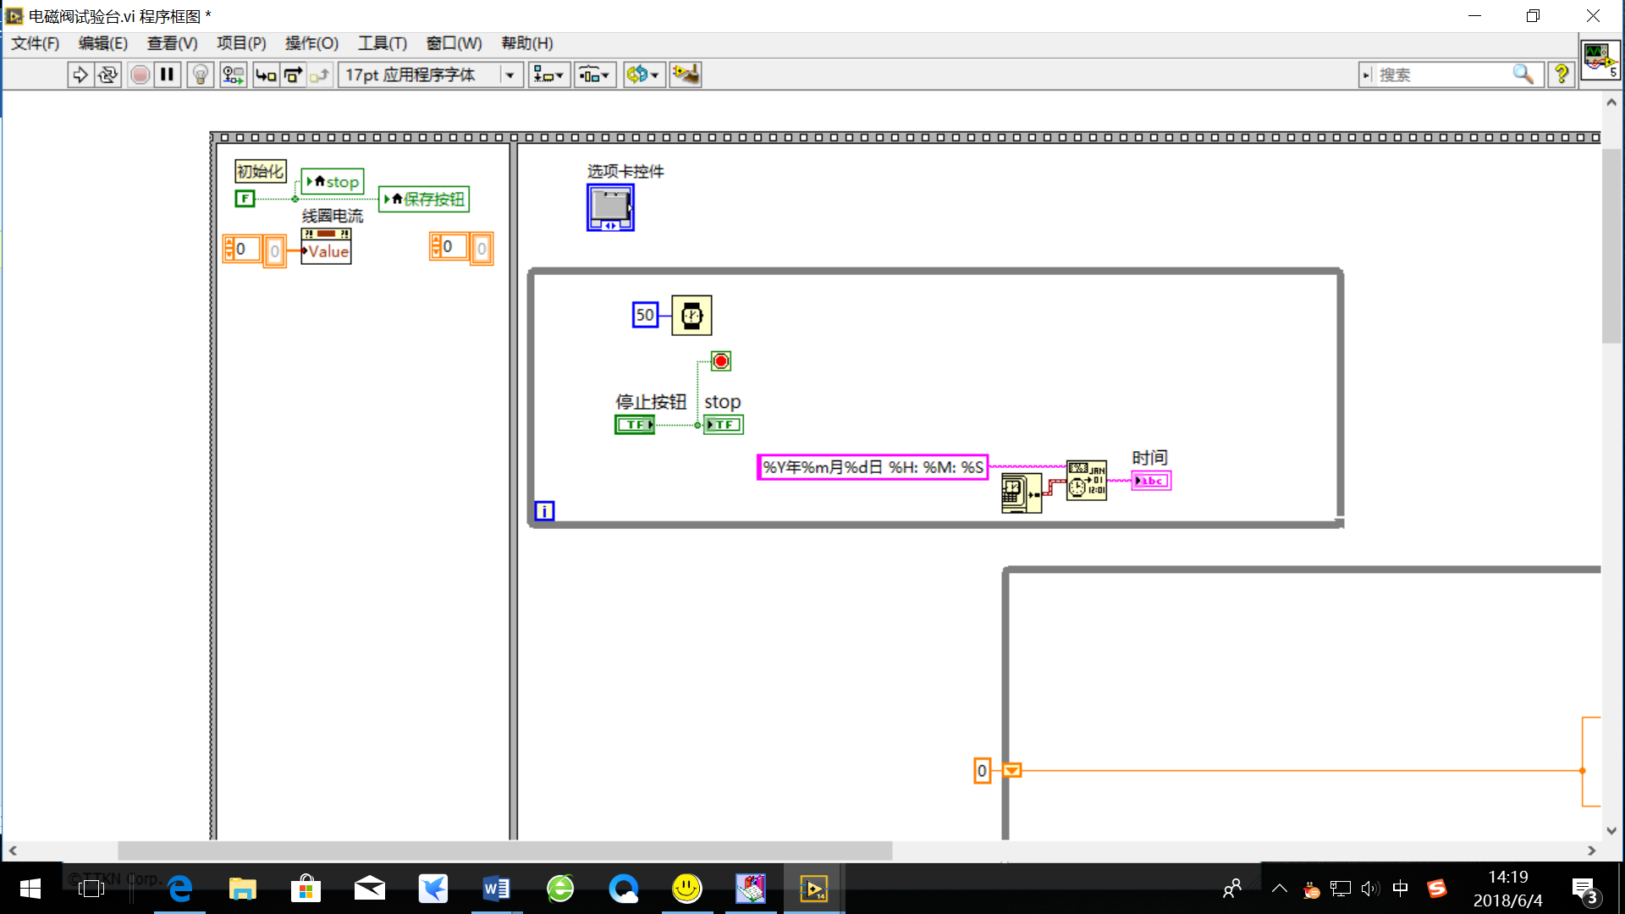Click the context help question mark

1561,75
